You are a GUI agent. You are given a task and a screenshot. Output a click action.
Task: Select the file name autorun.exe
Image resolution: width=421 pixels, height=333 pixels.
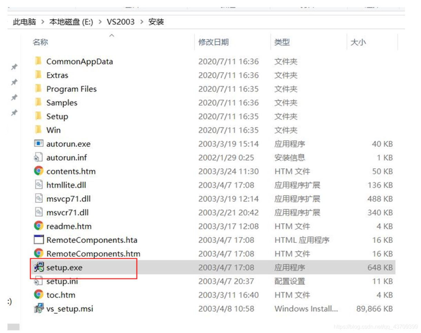tap(68, 144)
